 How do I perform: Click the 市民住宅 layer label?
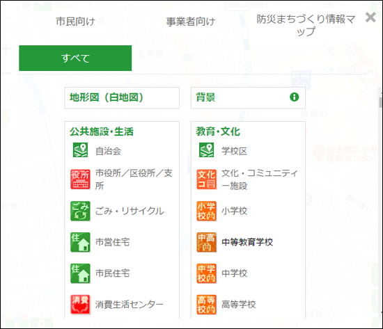coord(112,273)
